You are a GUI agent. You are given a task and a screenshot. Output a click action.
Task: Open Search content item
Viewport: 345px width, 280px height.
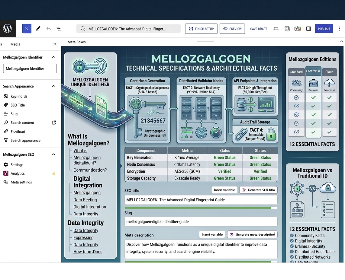click(22, 122)
